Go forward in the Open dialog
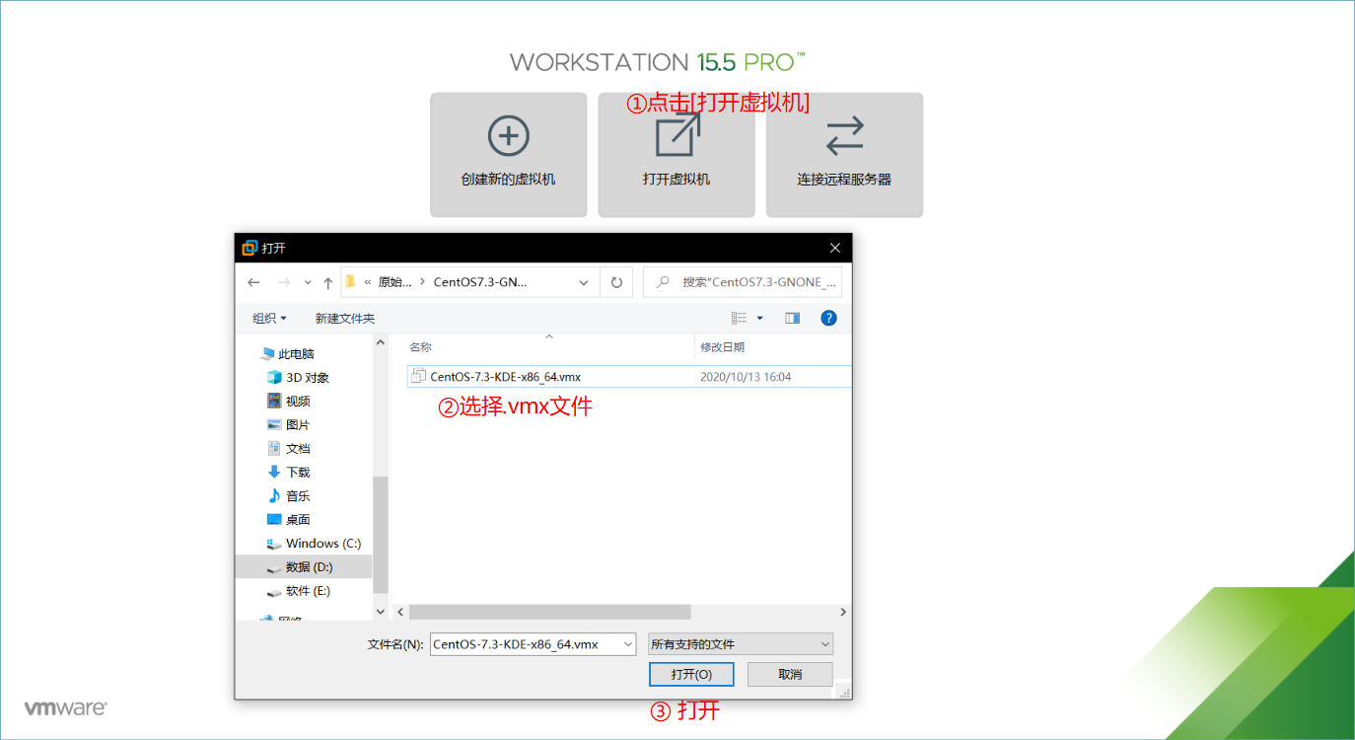Viewport: 1355px width, 740px height. coord(284,282)
